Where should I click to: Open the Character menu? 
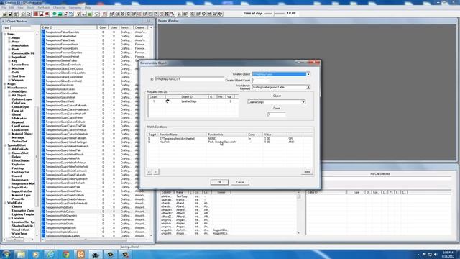tap(59, 8)
